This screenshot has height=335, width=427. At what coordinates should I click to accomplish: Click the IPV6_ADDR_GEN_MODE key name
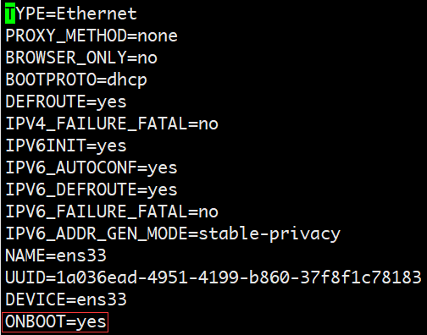97,233
